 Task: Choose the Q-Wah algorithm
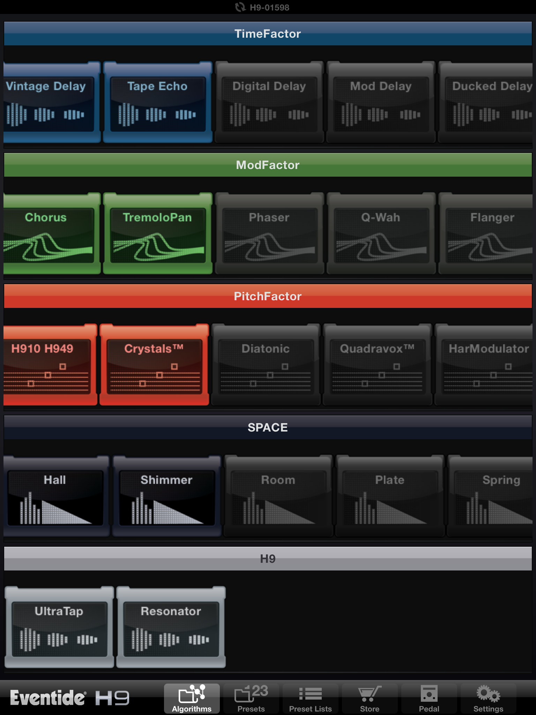pos(381,234)
